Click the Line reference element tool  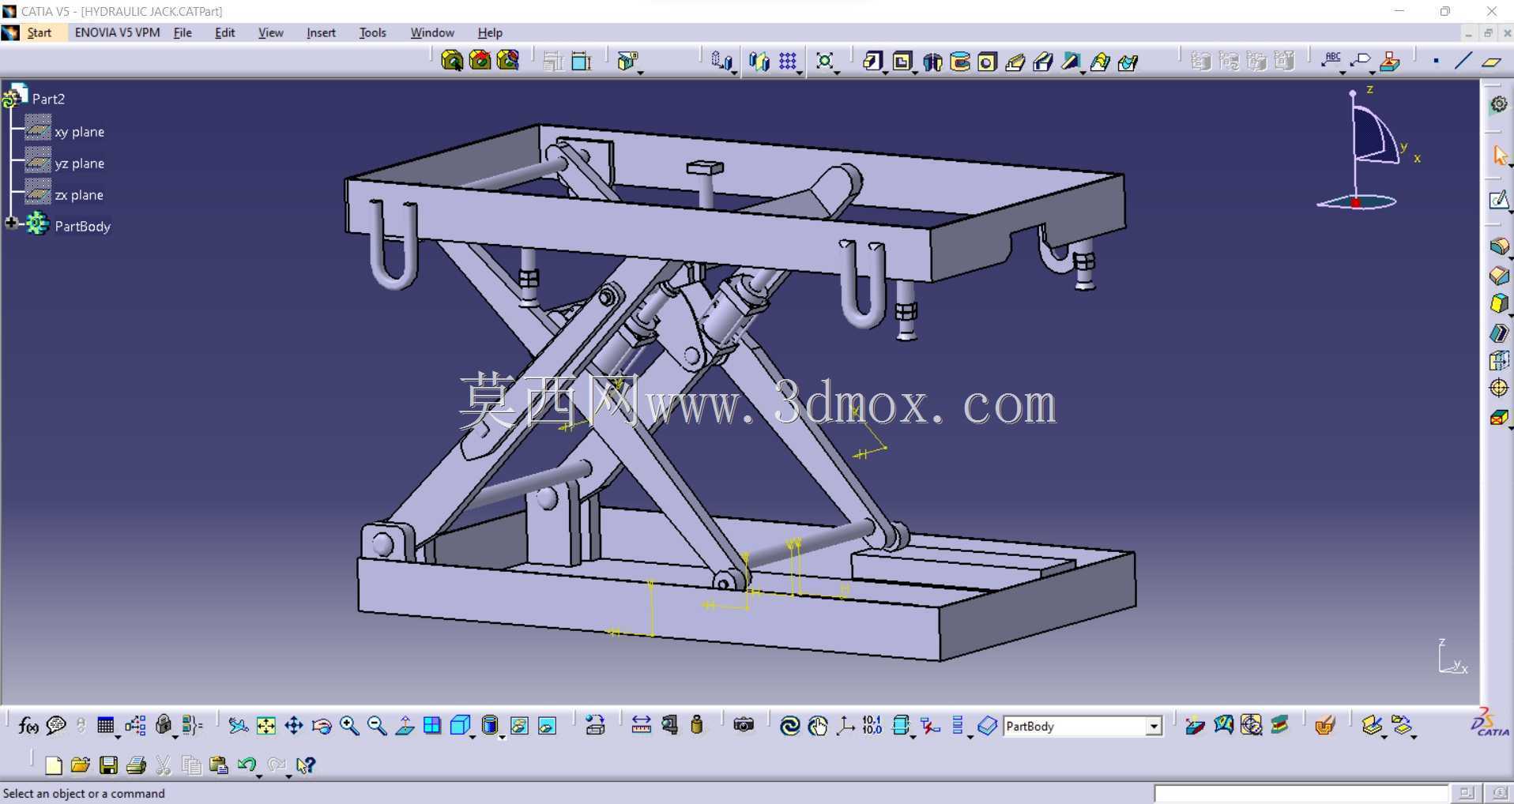1463,60
